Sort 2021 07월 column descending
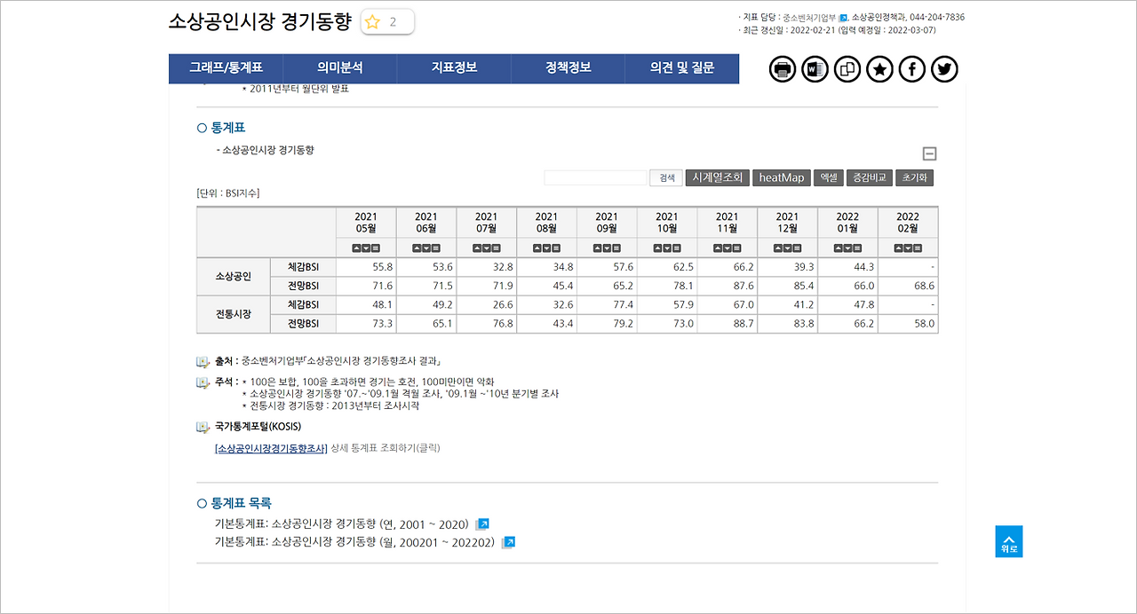The image size is (1137, 614). (x=487, y=248)
